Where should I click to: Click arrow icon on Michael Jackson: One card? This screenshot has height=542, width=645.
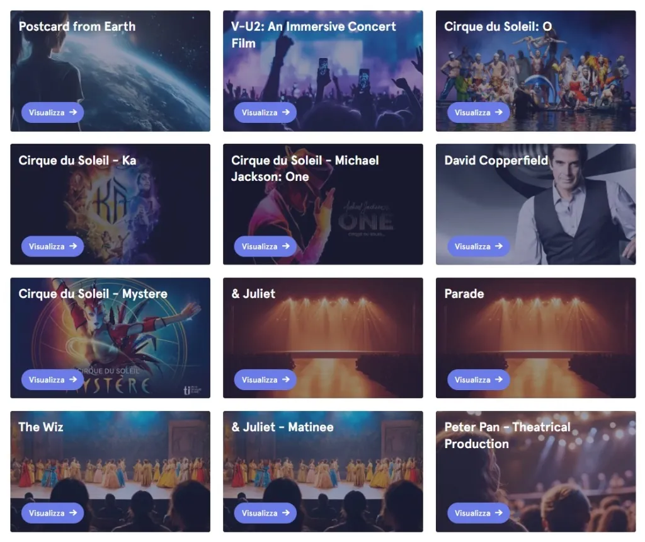[x=286, y=246]
